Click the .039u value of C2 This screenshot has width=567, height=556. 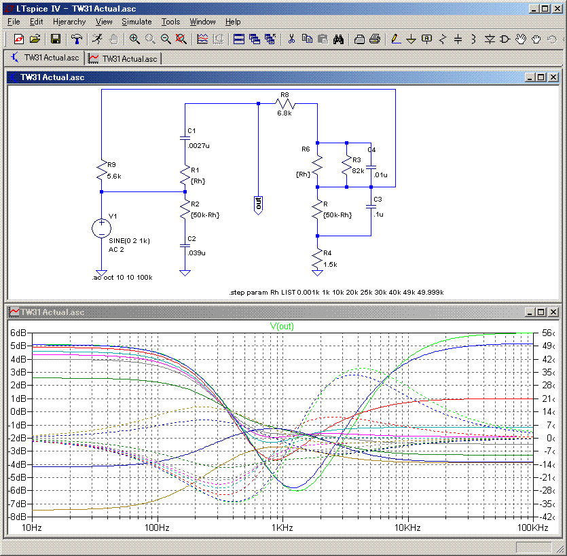[x=196, y=253]
